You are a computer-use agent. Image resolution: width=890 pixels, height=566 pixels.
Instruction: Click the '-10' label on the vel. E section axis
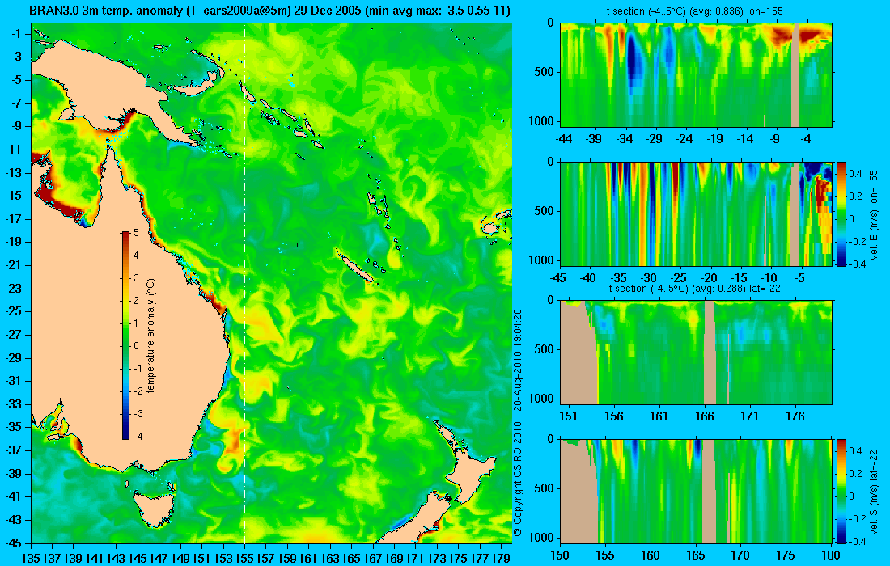(x=769, y=278)
